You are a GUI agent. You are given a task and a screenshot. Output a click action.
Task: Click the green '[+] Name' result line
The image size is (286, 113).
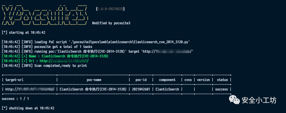point(55,56)
